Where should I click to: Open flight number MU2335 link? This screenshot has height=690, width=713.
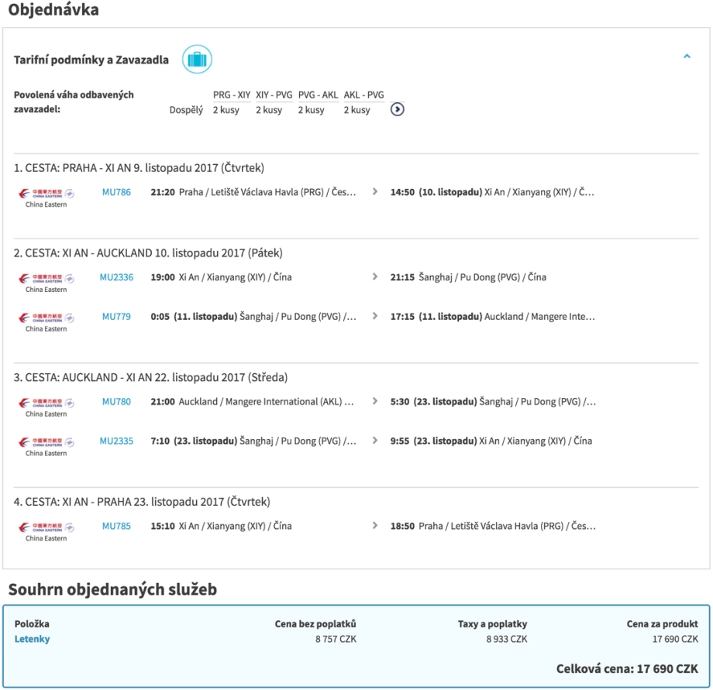click(x=116, y=441)
